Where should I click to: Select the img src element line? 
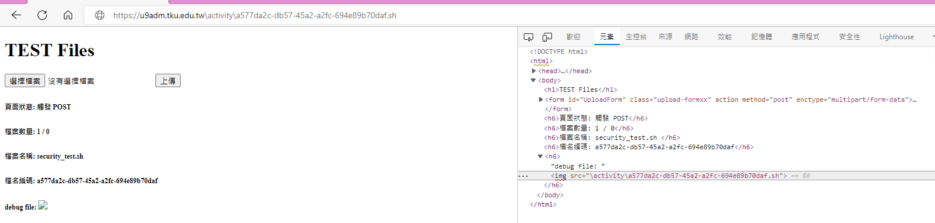point(669,176)
